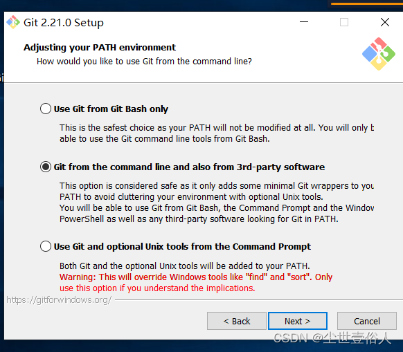Open the gitforwindows.org link
This screenshot has width=403, height=352.
click(x=59, y=299)
